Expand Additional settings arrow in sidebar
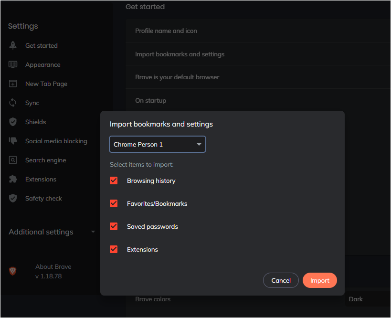The image size is (391, 318). click(93, 232)
